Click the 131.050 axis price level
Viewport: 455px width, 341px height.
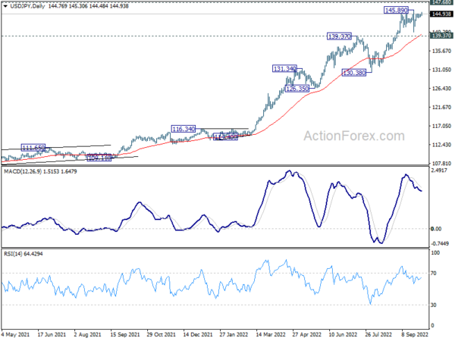(x=441, y=70)
